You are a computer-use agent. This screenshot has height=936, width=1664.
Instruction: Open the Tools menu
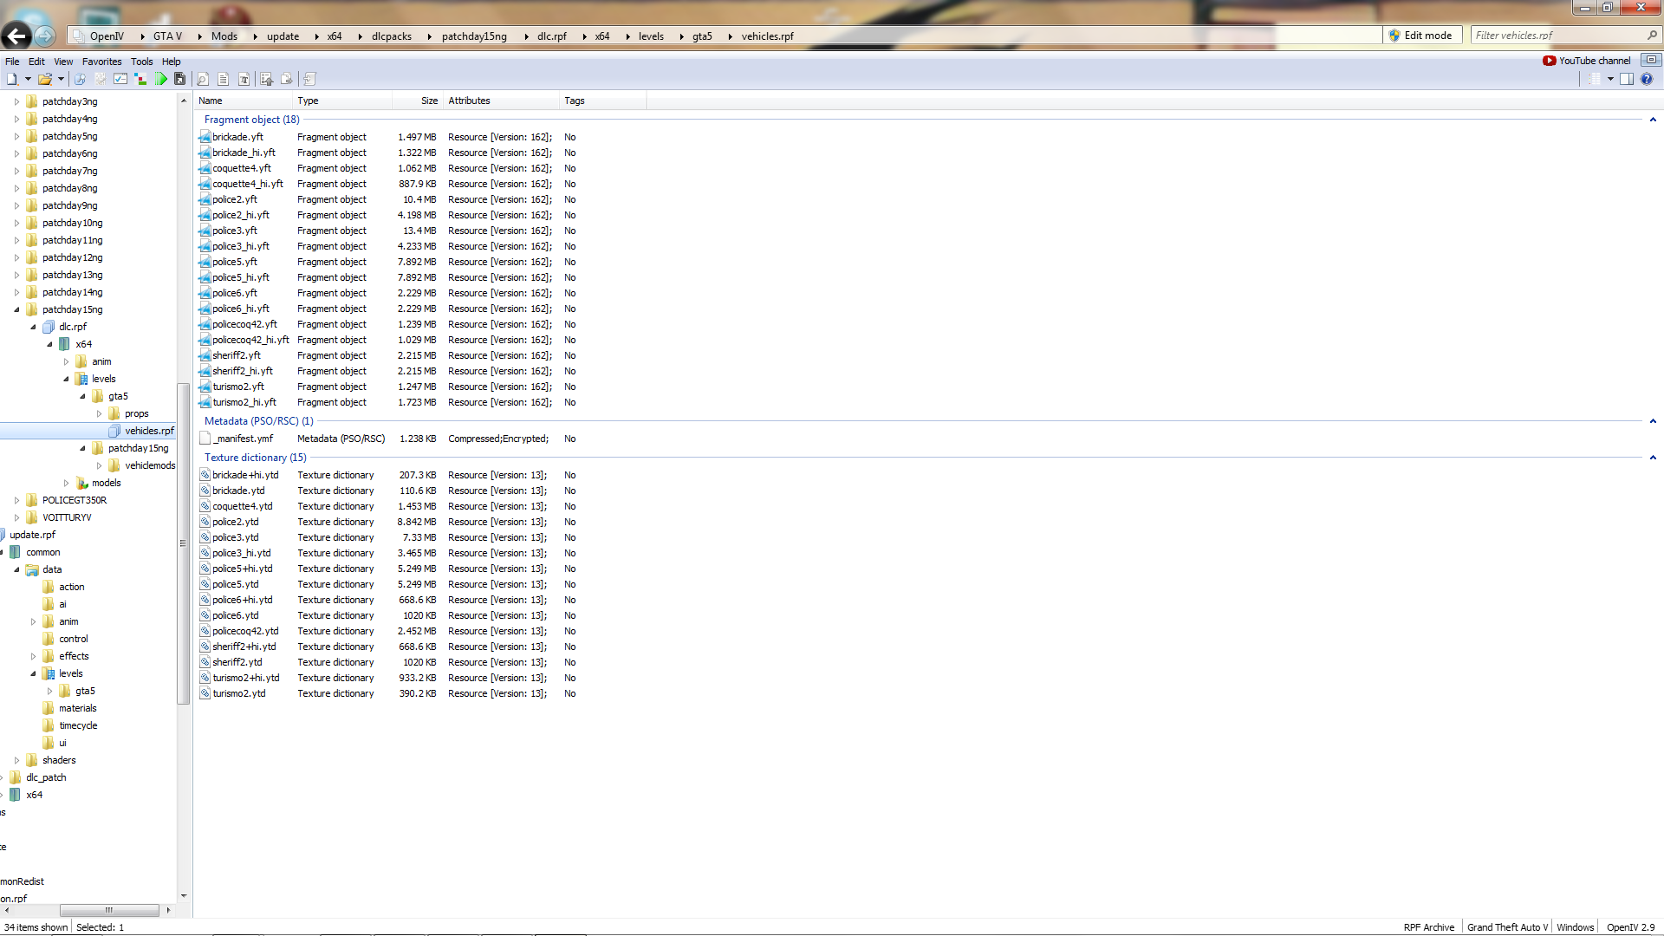(141, 62)
